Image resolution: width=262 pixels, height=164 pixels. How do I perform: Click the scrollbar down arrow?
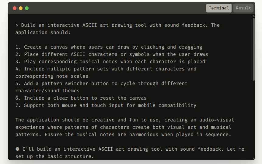pos(254,158)
